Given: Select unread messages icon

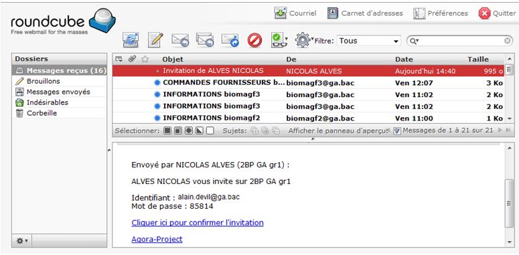Looking at the screenshot, I should pyautogui.click(x=189, y=131).
